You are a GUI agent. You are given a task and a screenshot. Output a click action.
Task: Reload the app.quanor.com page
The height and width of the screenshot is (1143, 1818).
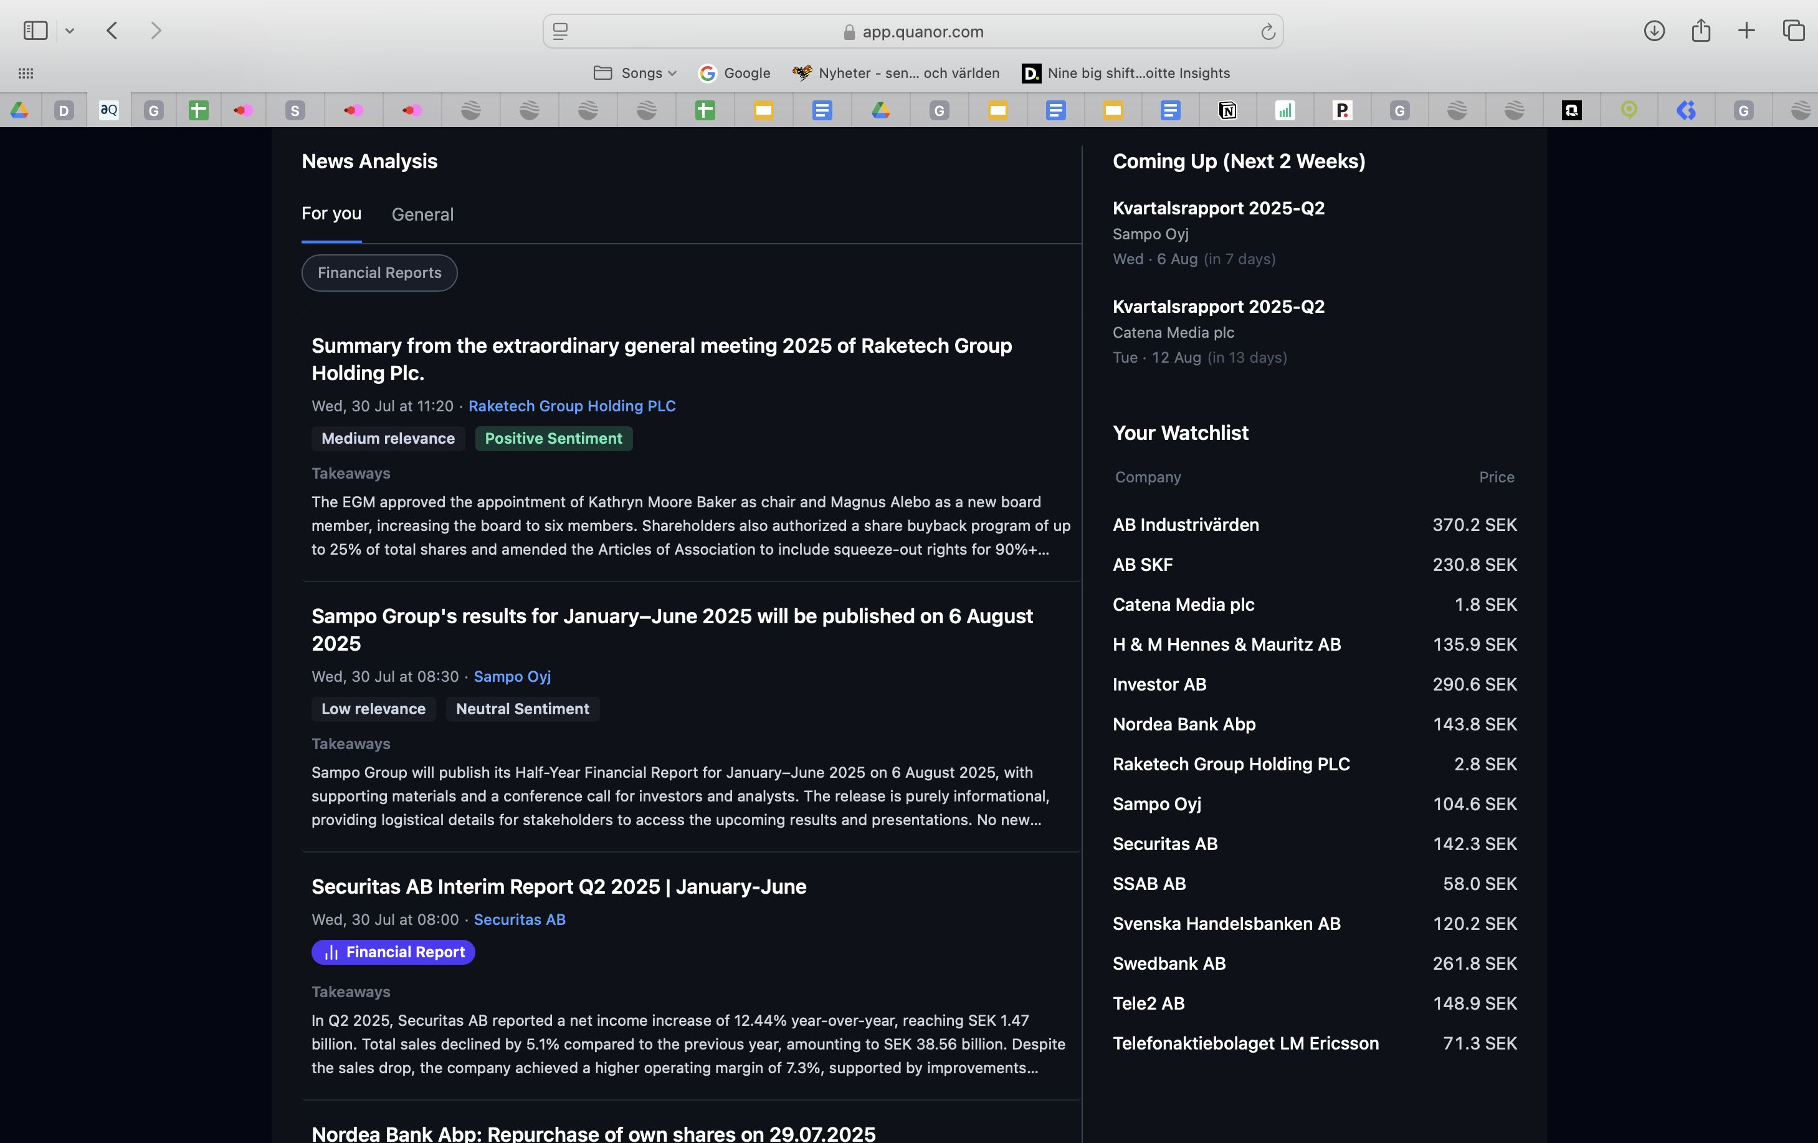tap(1268, 32)
